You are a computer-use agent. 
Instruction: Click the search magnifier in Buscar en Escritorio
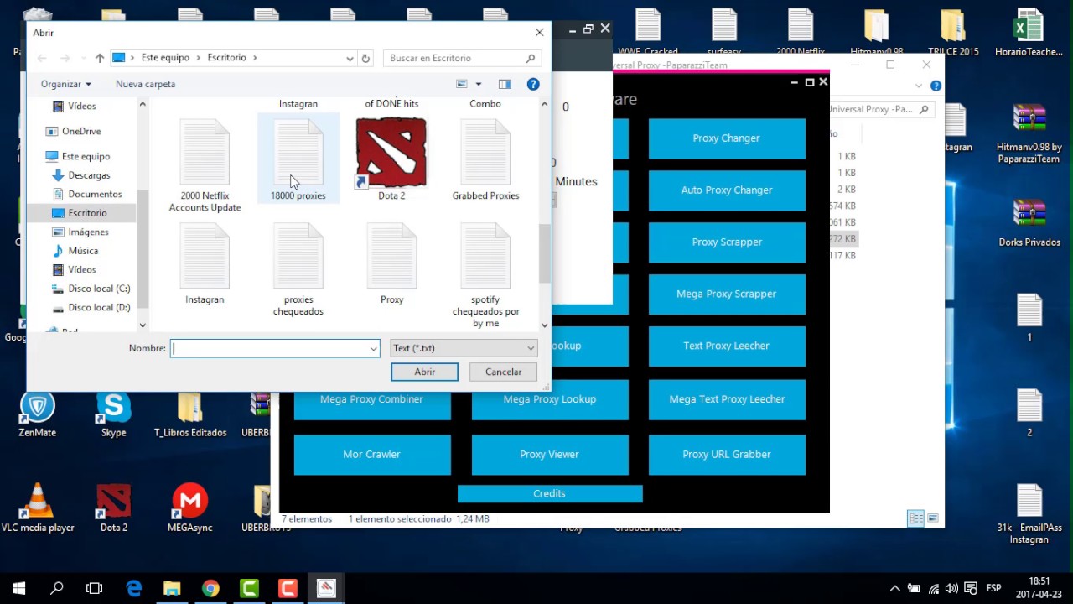[531, 58]
